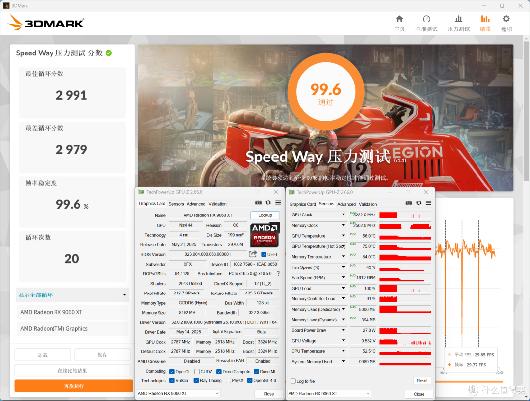The image size is (530, 401).
Task: Open the Fan Speed (RPM) sensor dropdown
Action: 343,278
